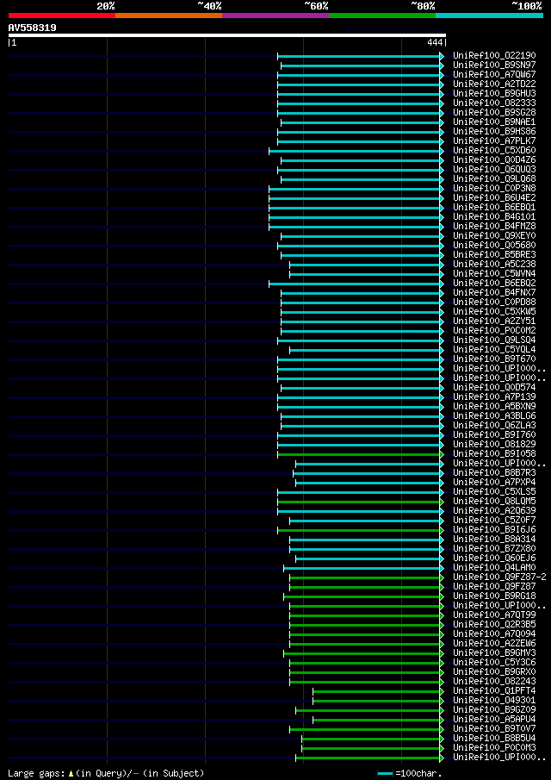Select the UniRef100_Q05680 hit label

(x=494, y=246)
